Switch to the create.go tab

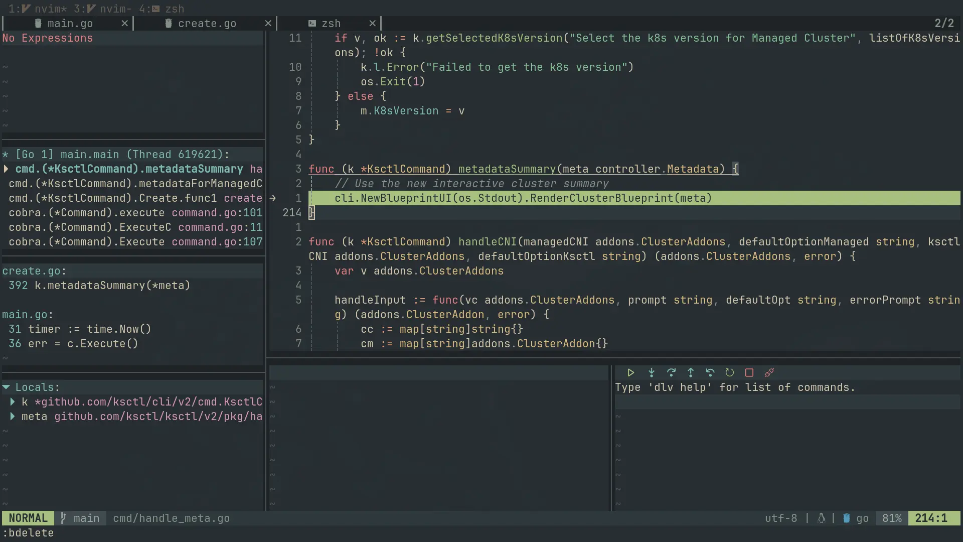[x=207, y=24]
